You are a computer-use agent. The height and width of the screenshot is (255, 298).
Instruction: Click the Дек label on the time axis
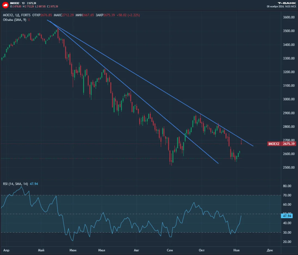click(270, 250)
